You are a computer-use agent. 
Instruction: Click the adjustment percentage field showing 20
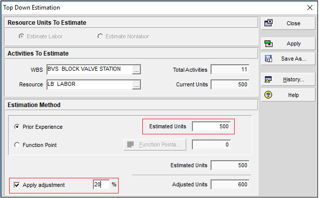pos(101,184)
